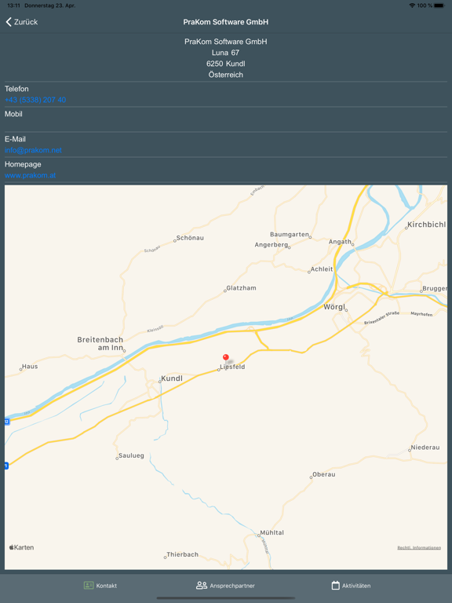The image size is (452, 603).
Task: Tap Thierbach label on the map
Action: tap(182, 554)
